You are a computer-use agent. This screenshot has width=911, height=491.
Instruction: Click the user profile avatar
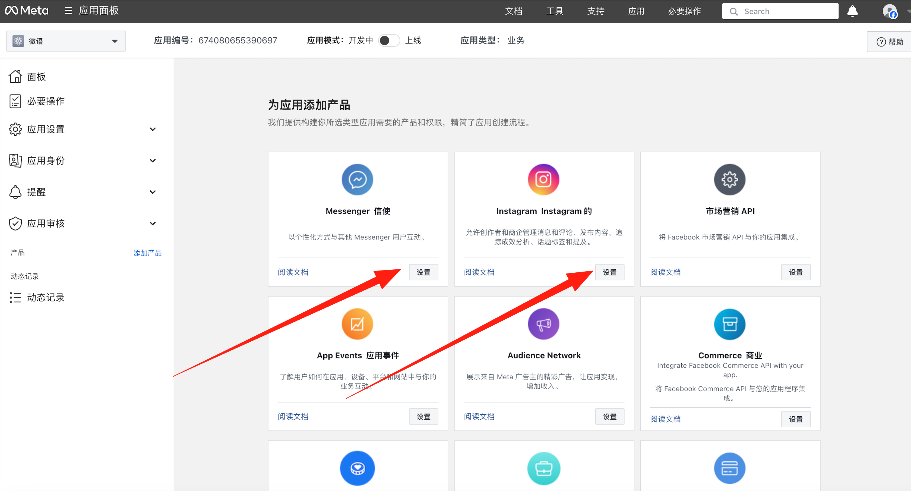click(890, 11)
